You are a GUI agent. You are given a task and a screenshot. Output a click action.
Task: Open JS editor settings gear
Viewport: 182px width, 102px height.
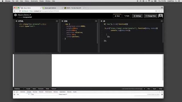102,21
